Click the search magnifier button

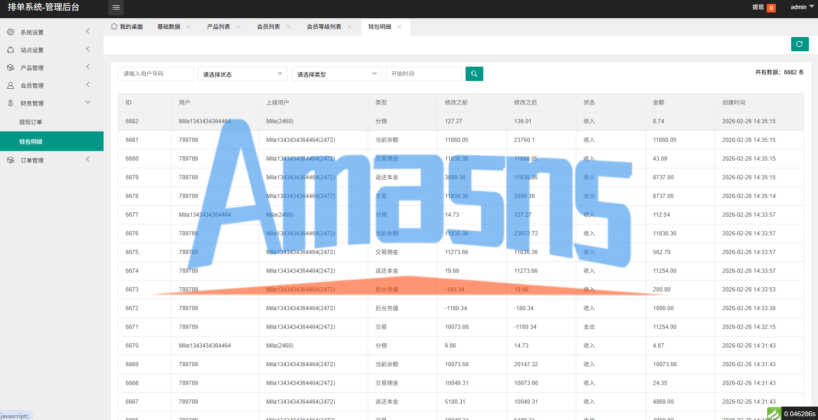coord(474,74)
